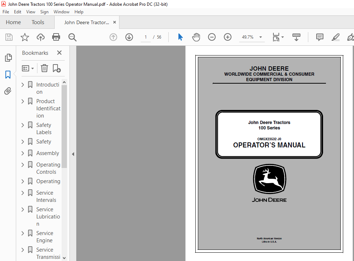
Task: Add a new bookmark icon
Action: [x=56, y=68]
